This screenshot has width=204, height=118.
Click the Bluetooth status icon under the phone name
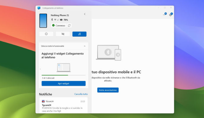click(52, 20)
